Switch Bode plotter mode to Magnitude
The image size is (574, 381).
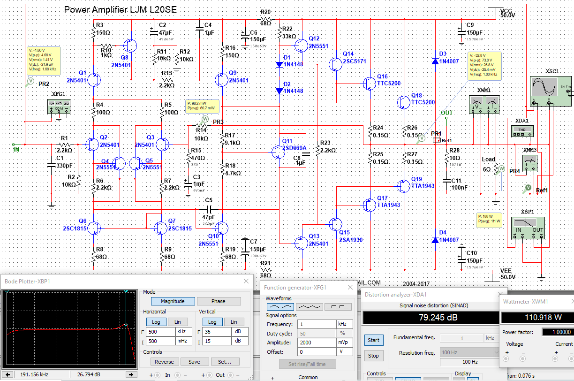(x=173, y=301)
